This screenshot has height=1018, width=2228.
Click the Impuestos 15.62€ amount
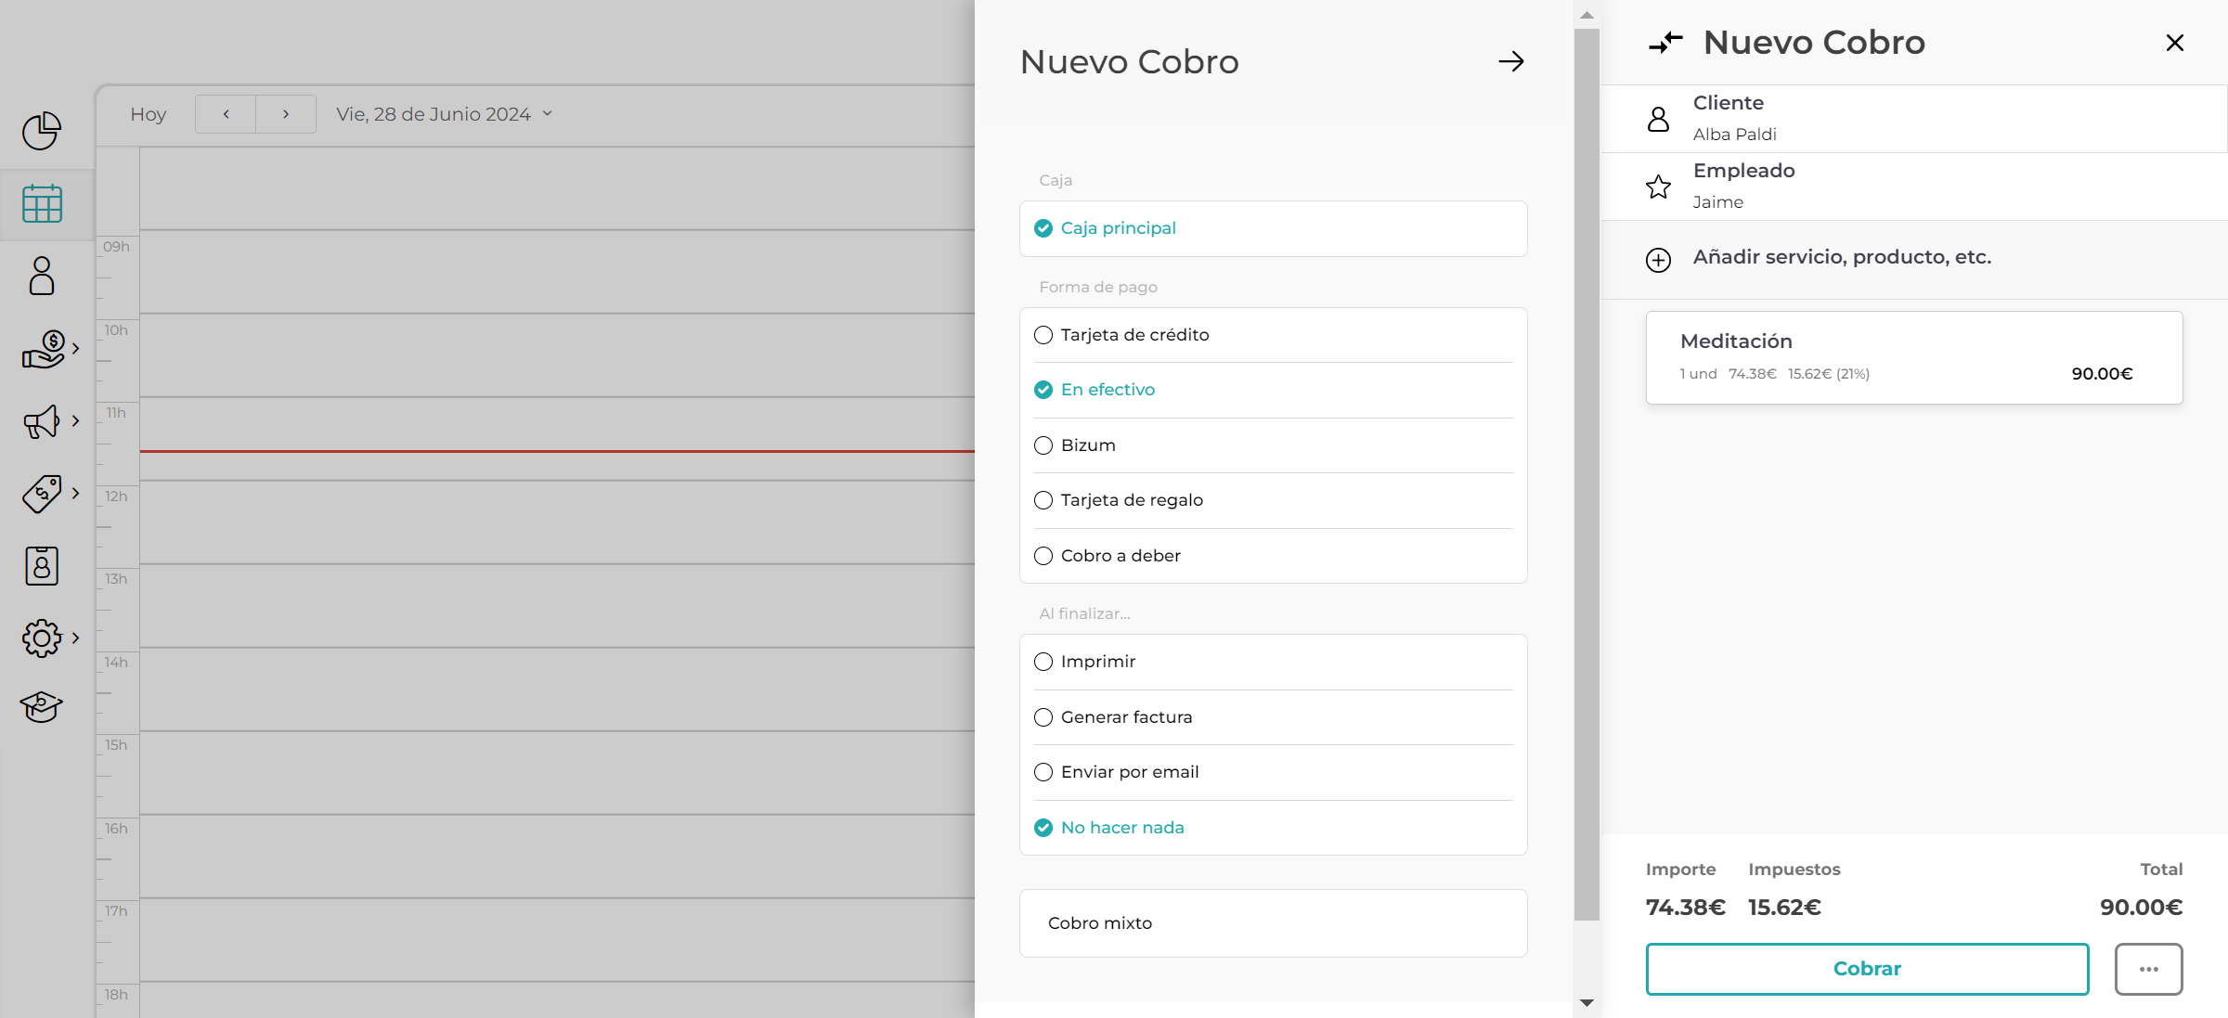coord(1784,908)
